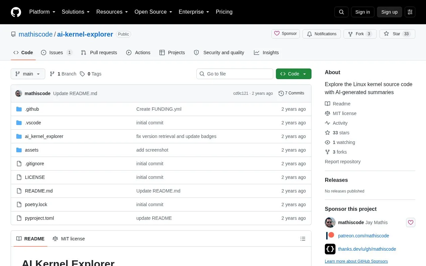426x266 pixels.
Task: Click mathiscode avatar in Sponsor section
Action: point(330,222)
